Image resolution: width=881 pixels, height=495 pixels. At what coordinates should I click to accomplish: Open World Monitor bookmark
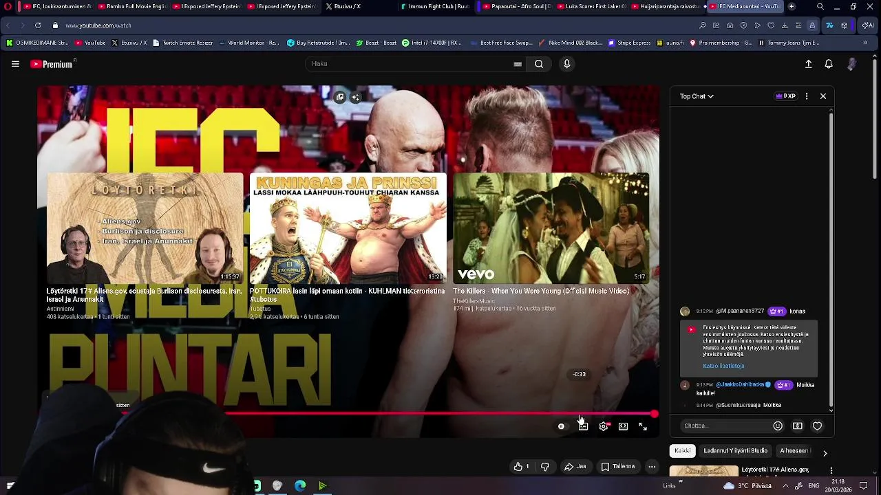point(248,43)
